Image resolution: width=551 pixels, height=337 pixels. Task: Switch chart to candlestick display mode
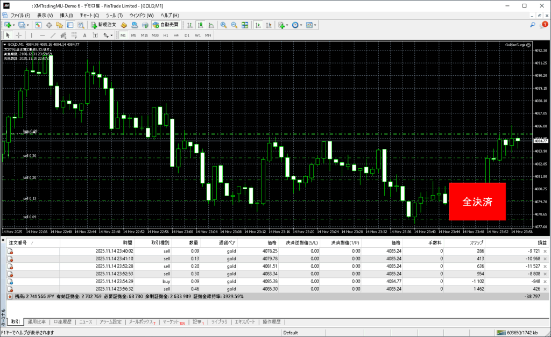click(200, 25)
